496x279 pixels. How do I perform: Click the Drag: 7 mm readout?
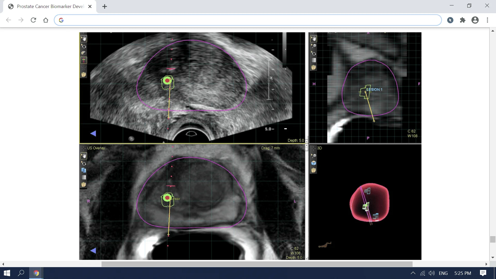tap(270, 148)
